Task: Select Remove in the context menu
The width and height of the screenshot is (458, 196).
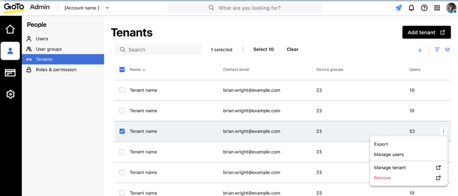Action: [382, 178]
